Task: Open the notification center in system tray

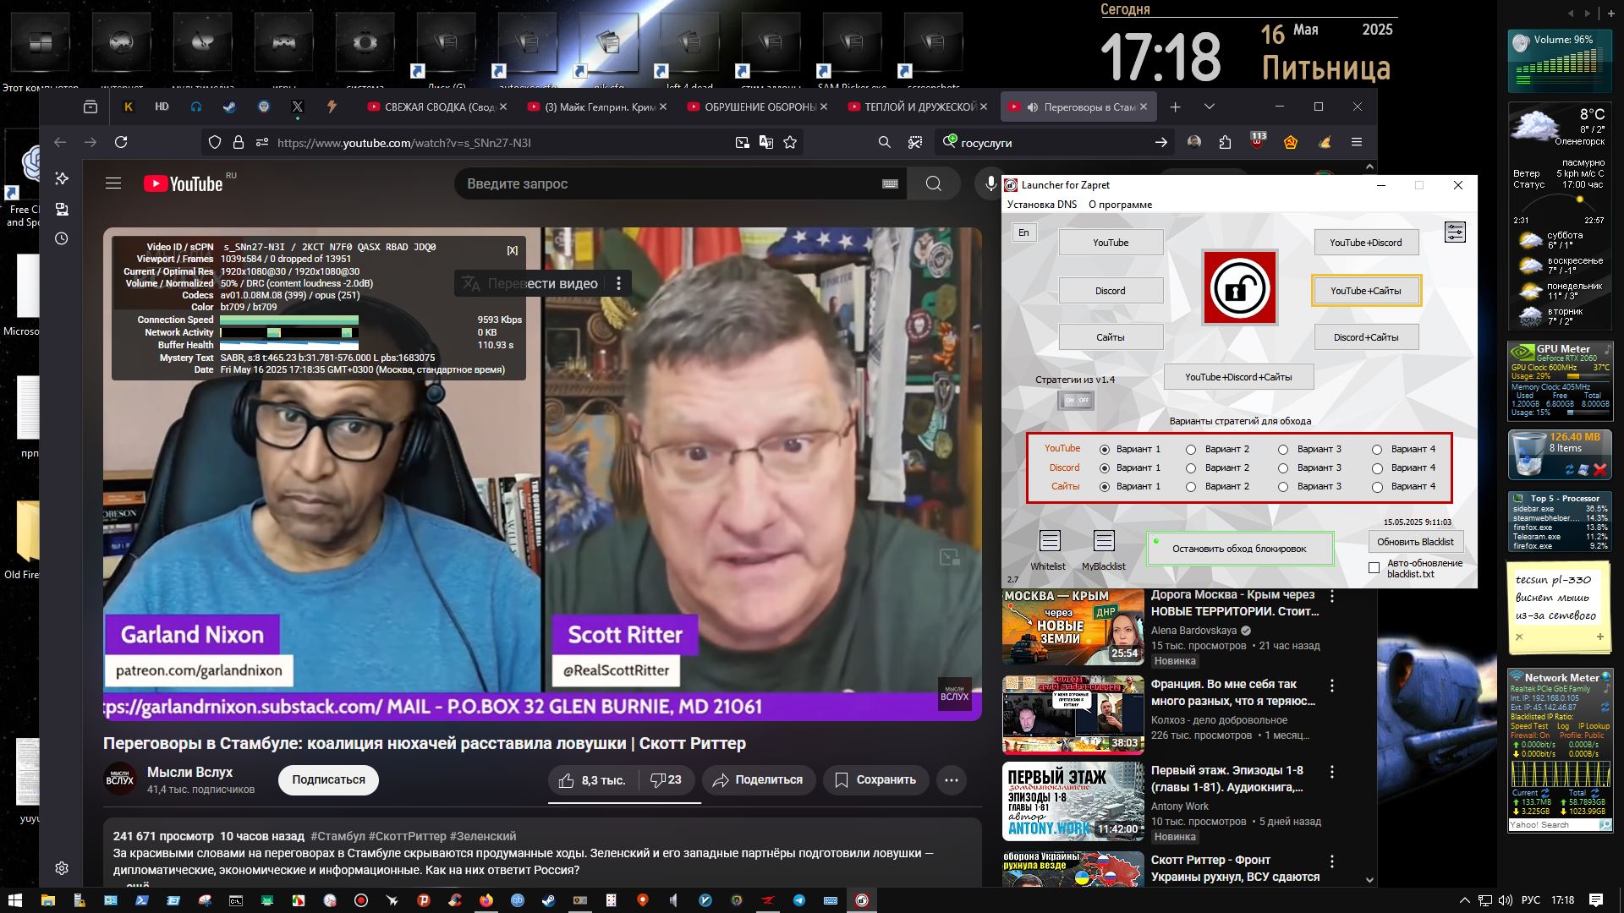Action: [x=1596, y=900]
